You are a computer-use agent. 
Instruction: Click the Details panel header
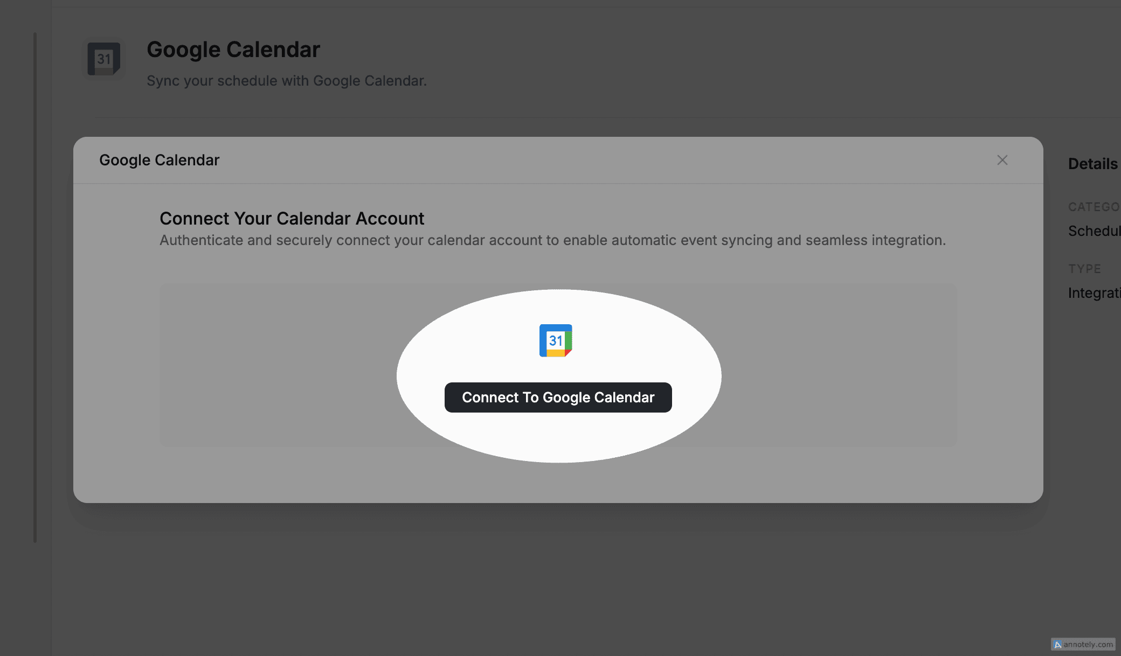point(1092,164)
